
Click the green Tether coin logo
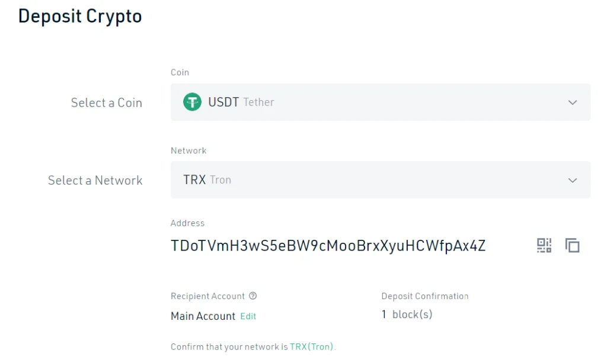192,102
